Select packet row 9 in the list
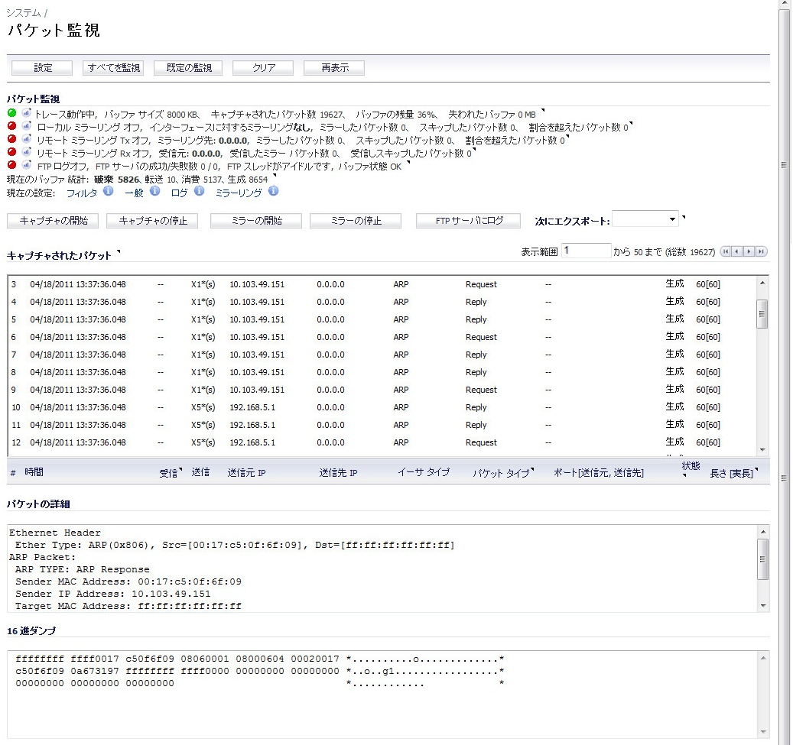 click(382, 390)
